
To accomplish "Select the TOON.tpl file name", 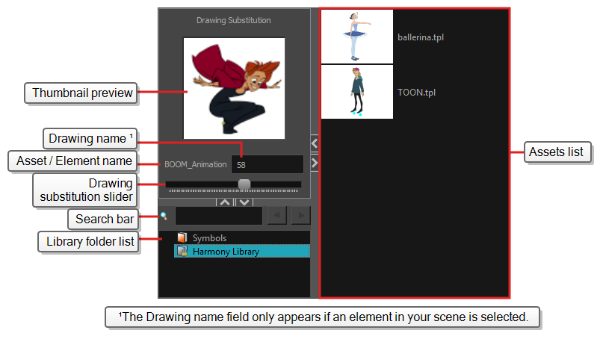I will tap(416, 93).
